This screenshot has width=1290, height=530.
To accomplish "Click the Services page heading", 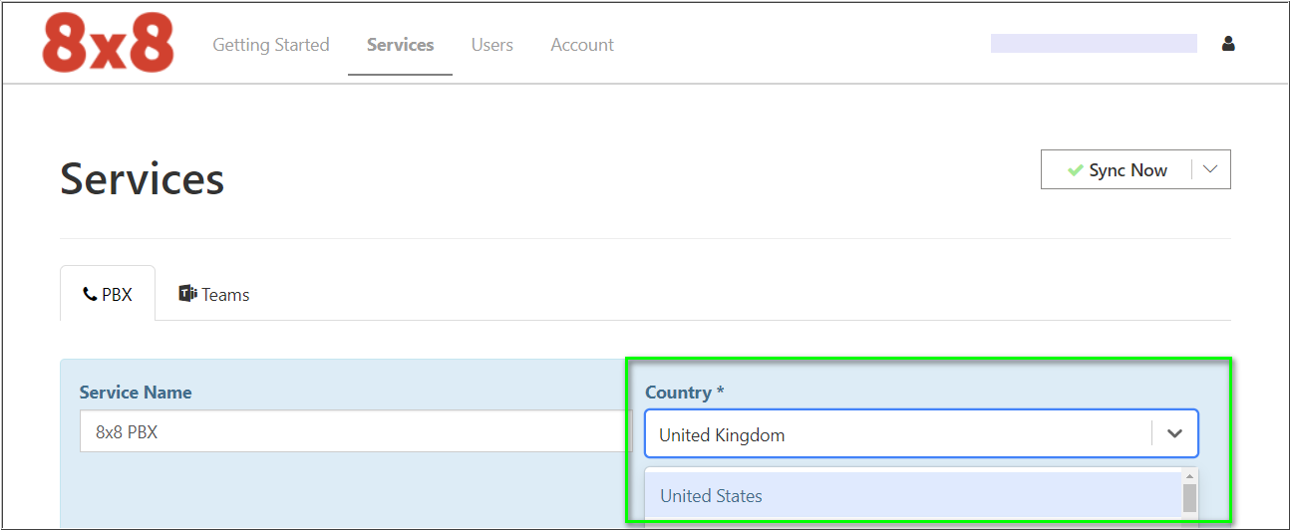I will 143,179.
